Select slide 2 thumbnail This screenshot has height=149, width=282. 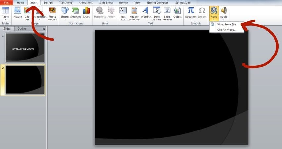pyautogui.click(x=25, y=80)
